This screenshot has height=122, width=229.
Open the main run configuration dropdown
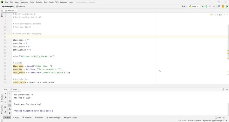(194, 6)
